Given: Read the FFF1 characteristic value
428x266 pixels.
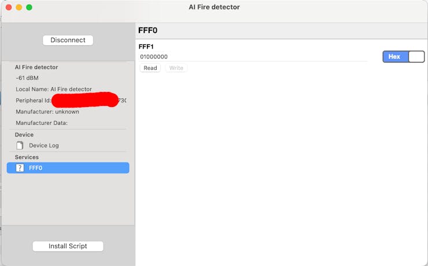Looking at the screenshot, I should point(150,68).
